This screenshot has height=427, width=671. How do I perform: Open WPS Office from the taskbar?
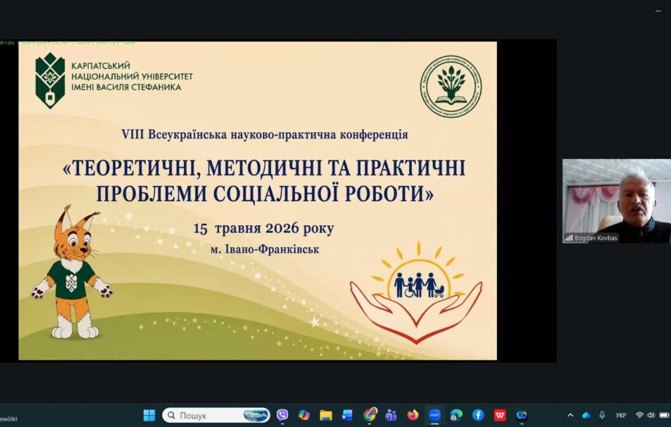tap(500, 415)
